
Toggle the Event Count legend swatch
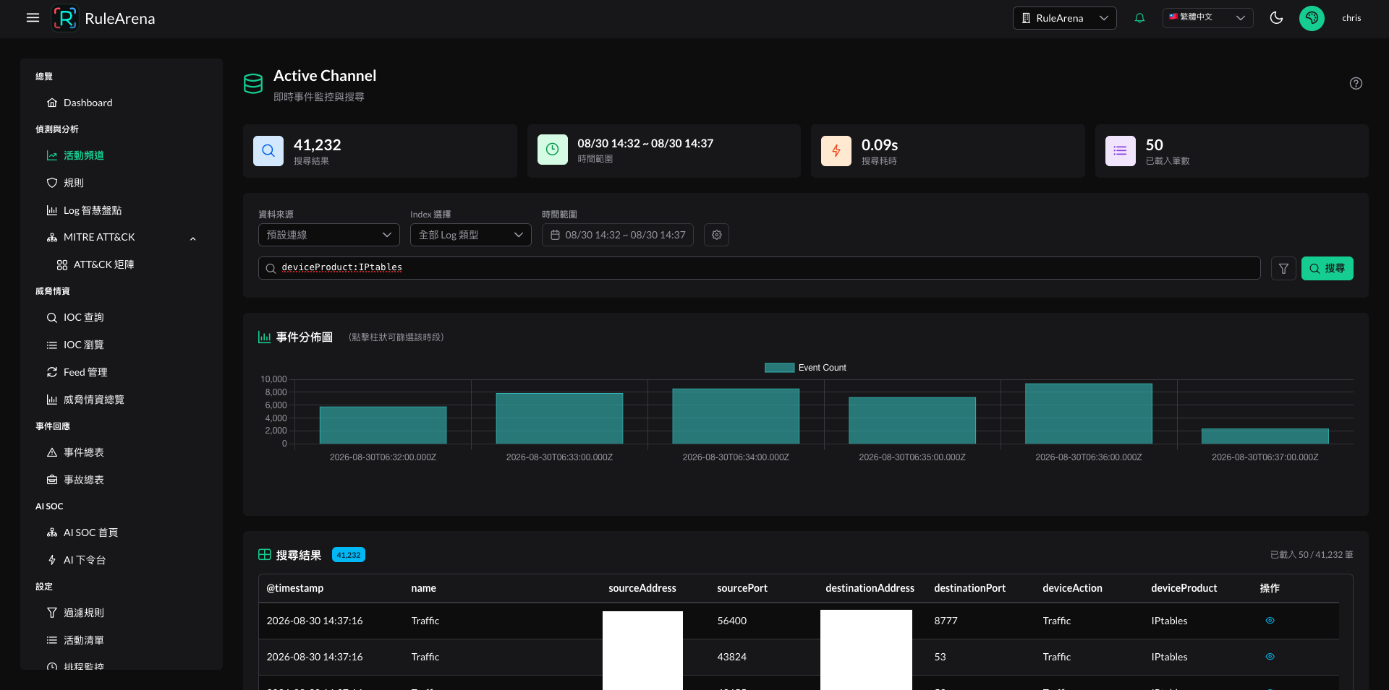click(780, 368)
